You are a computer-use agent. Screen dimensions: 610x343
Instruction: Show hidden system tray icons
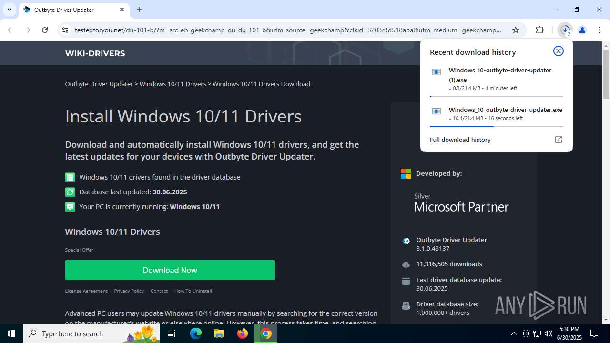(x=514, y=333)
